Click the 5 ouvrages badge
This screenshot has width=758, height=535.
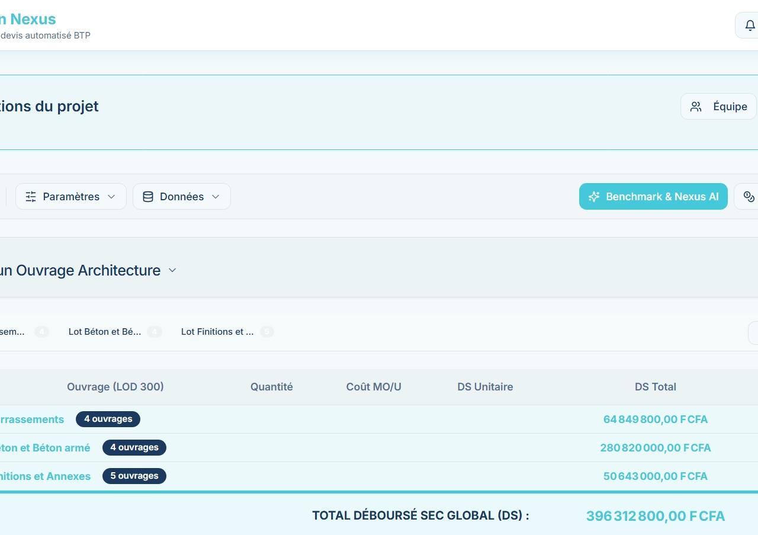tap(134, 476)
